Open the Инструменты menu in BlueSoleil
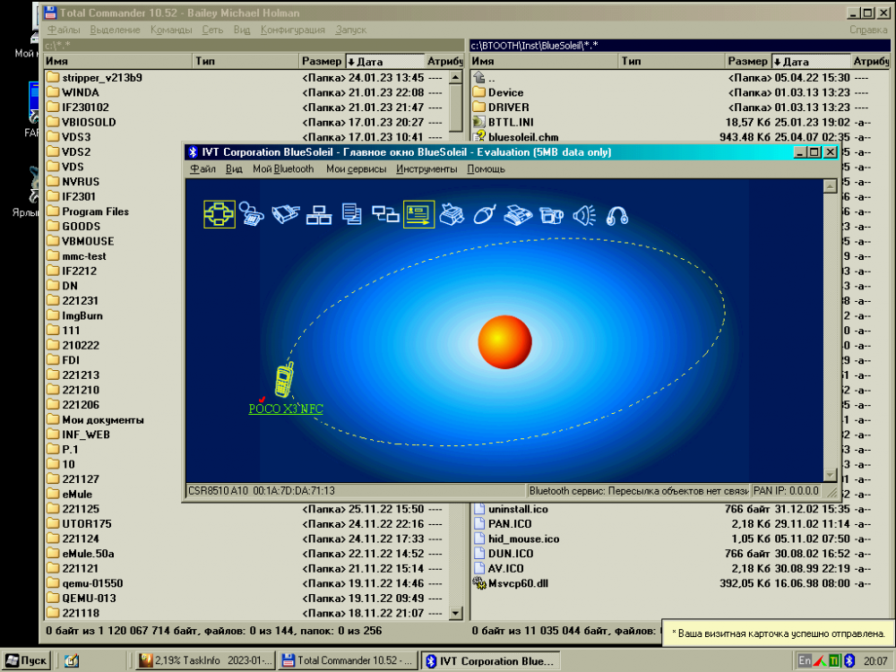Screen dimensions: 896x672 click(x=429, y=168)
